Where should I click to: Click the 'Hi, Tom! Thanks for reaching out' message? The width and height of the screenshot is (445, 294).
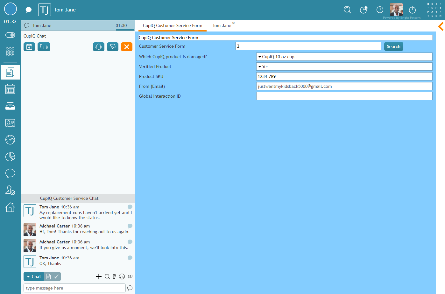click(84, 232)
